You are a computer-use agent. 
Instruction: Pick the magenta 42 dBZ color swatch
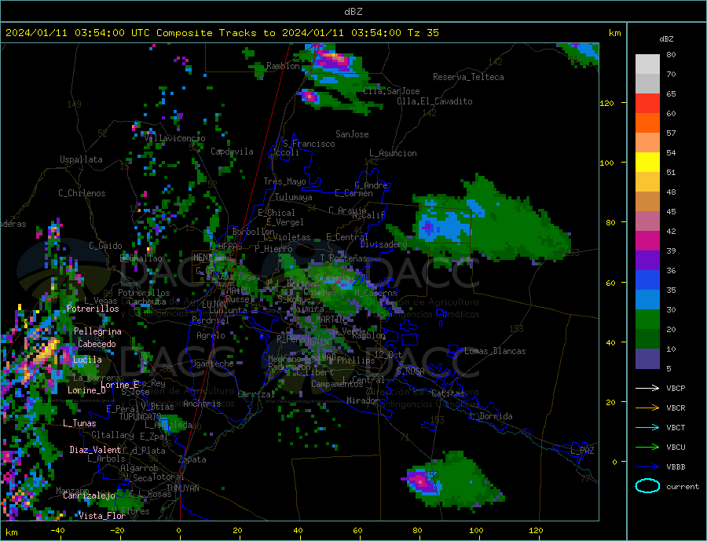coord(647,241)
